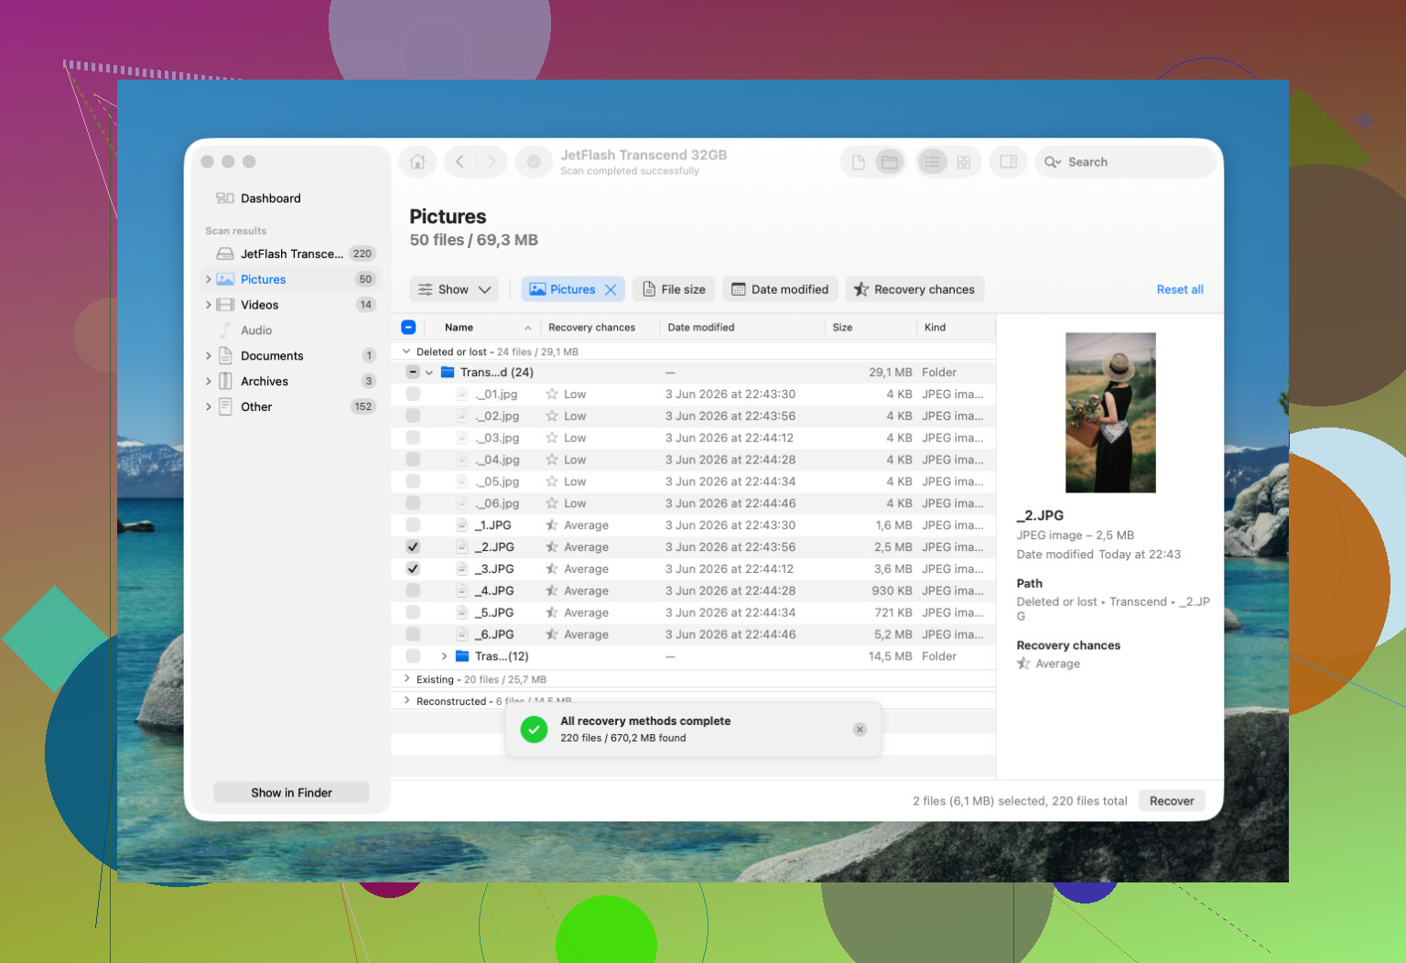1406x963 pixels.
Task: Switch to folder view icon
Action: pos(889,162)
